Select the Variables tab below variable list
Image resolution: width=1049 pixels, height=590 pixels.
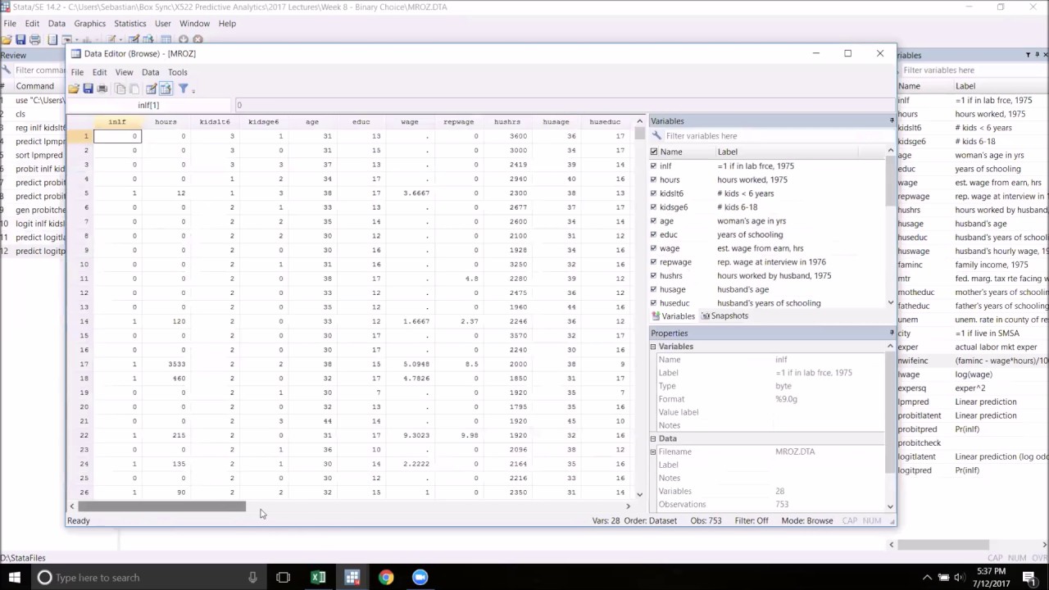coord(674,316)
